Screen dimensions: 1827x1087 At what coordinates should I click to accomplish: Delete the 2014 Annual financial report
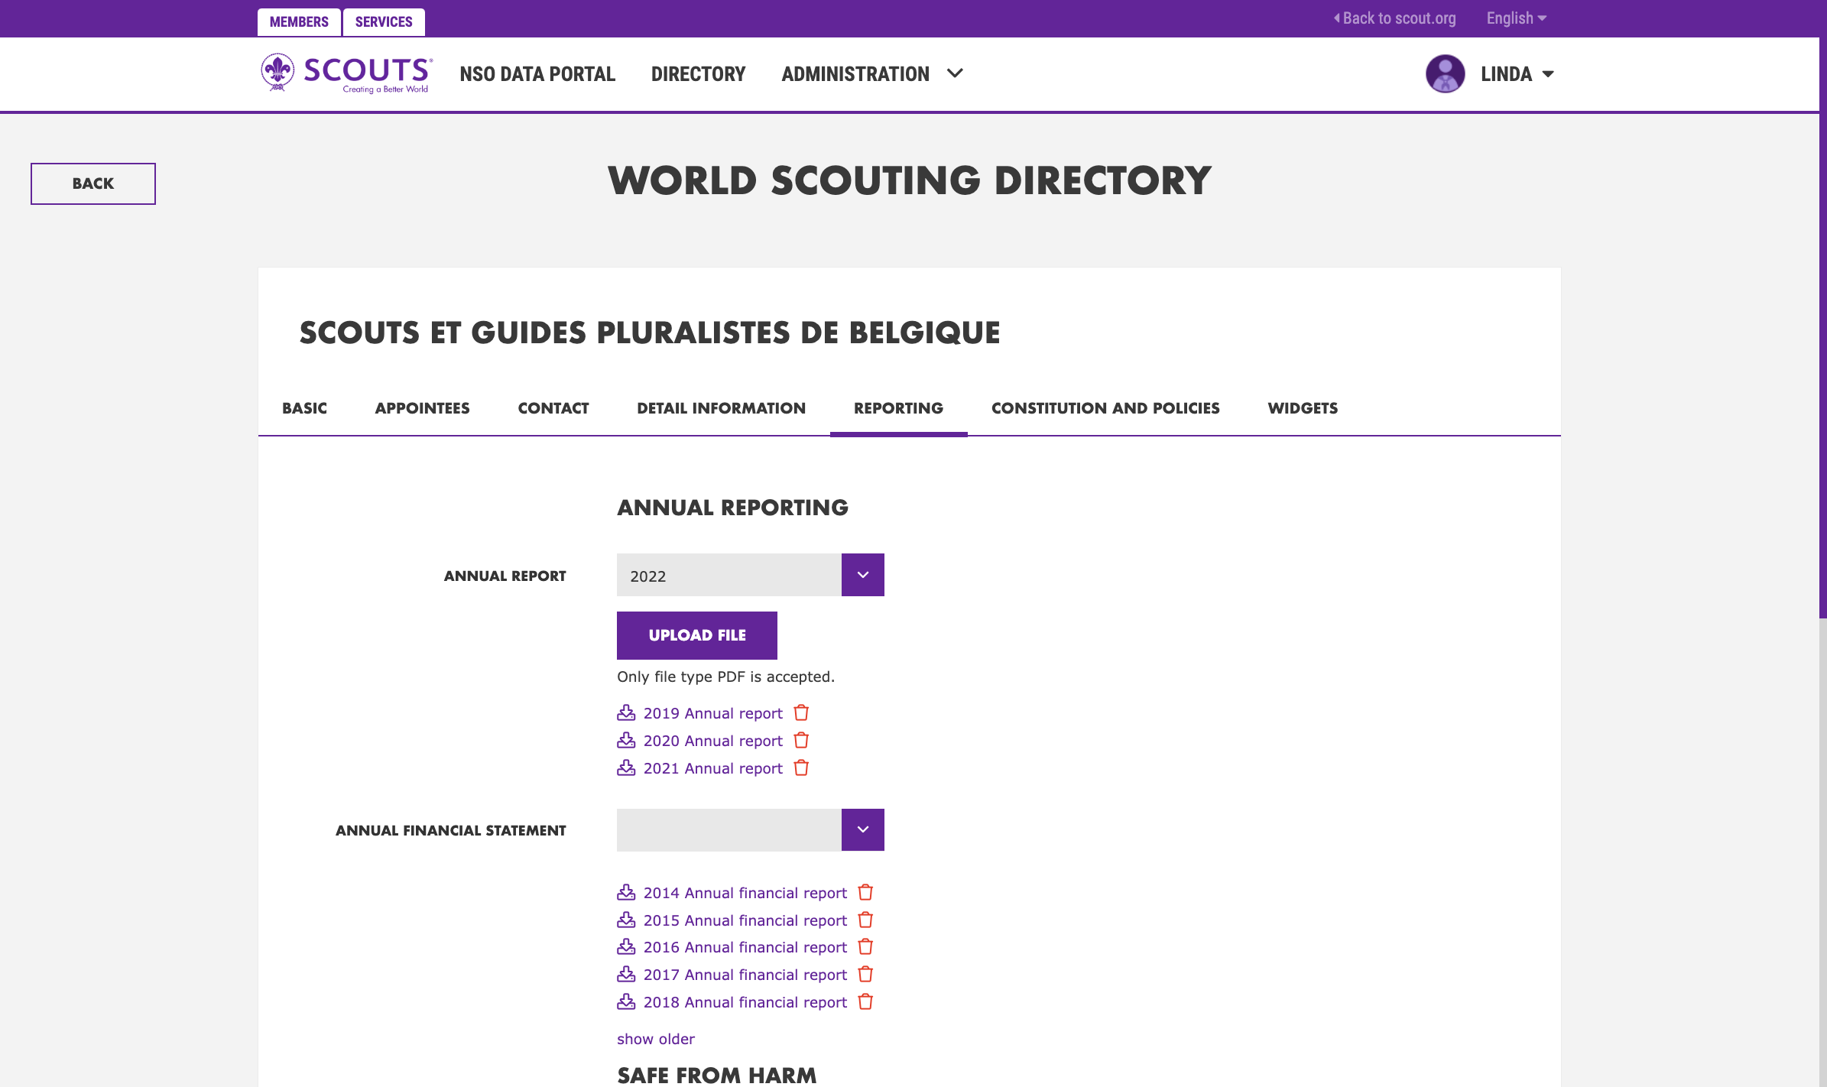[x=865, y=892]
